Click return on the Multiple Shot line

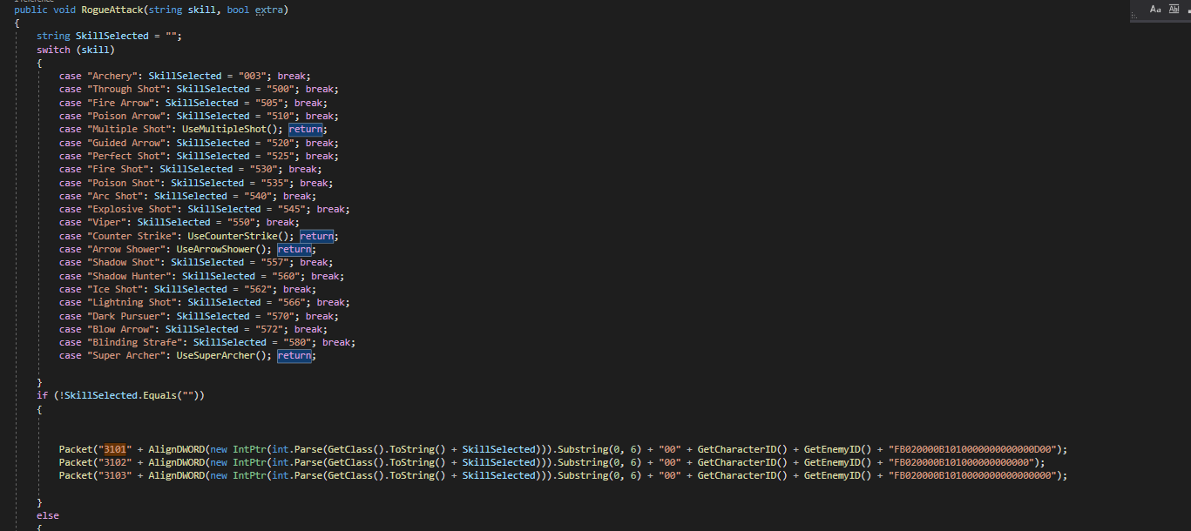[306, 129]
